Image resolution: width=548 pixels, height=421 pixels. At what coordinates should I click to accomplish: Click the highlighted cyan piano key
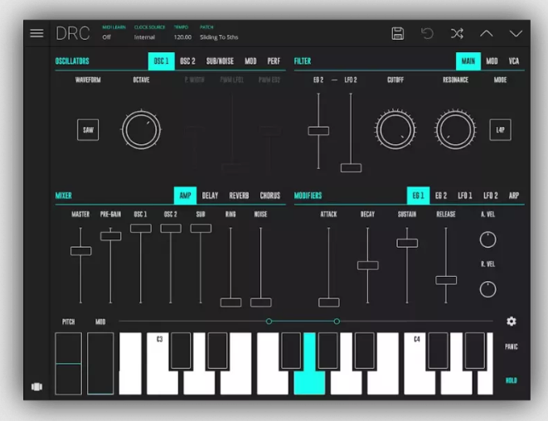coord(309,383)
